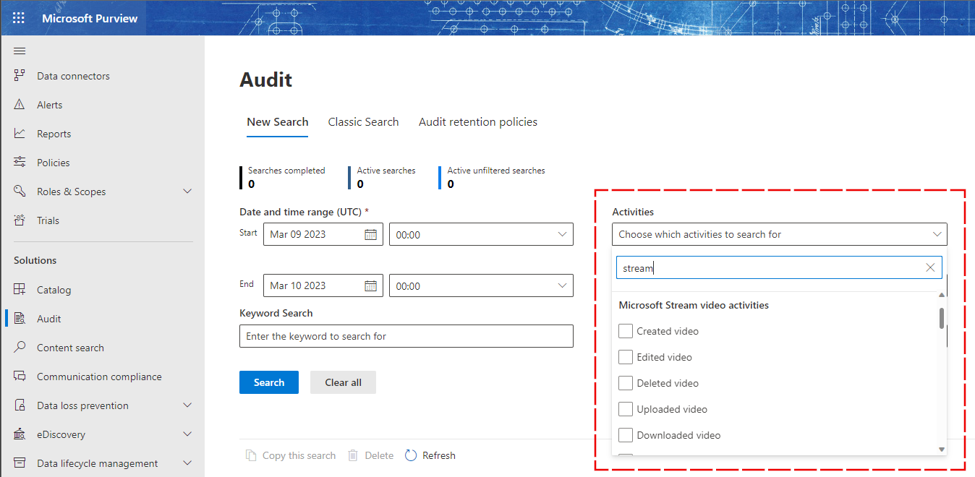Check the Deleted video checkbox

[x=626, y=383]
